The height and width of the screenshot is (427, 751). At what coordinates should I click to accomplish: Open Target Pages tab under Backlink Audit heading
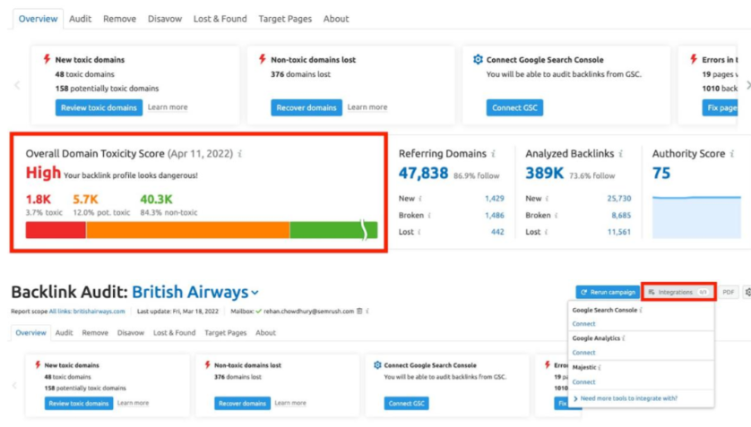tap(226, 332)
